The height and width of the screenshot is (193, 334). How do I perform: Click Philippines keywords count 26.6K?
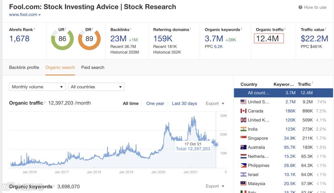[x=290, y=165]
